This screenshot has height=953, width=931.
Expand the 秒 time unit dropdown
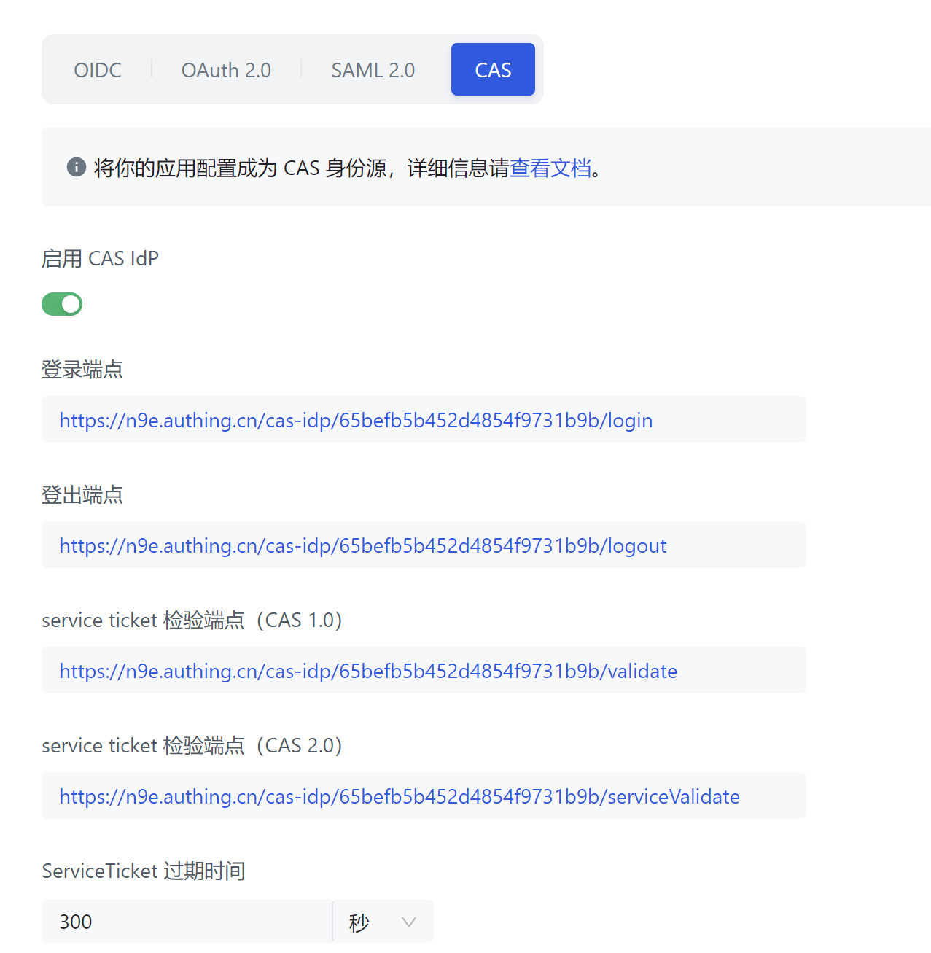pyautogui.click(x=383, y=922)
